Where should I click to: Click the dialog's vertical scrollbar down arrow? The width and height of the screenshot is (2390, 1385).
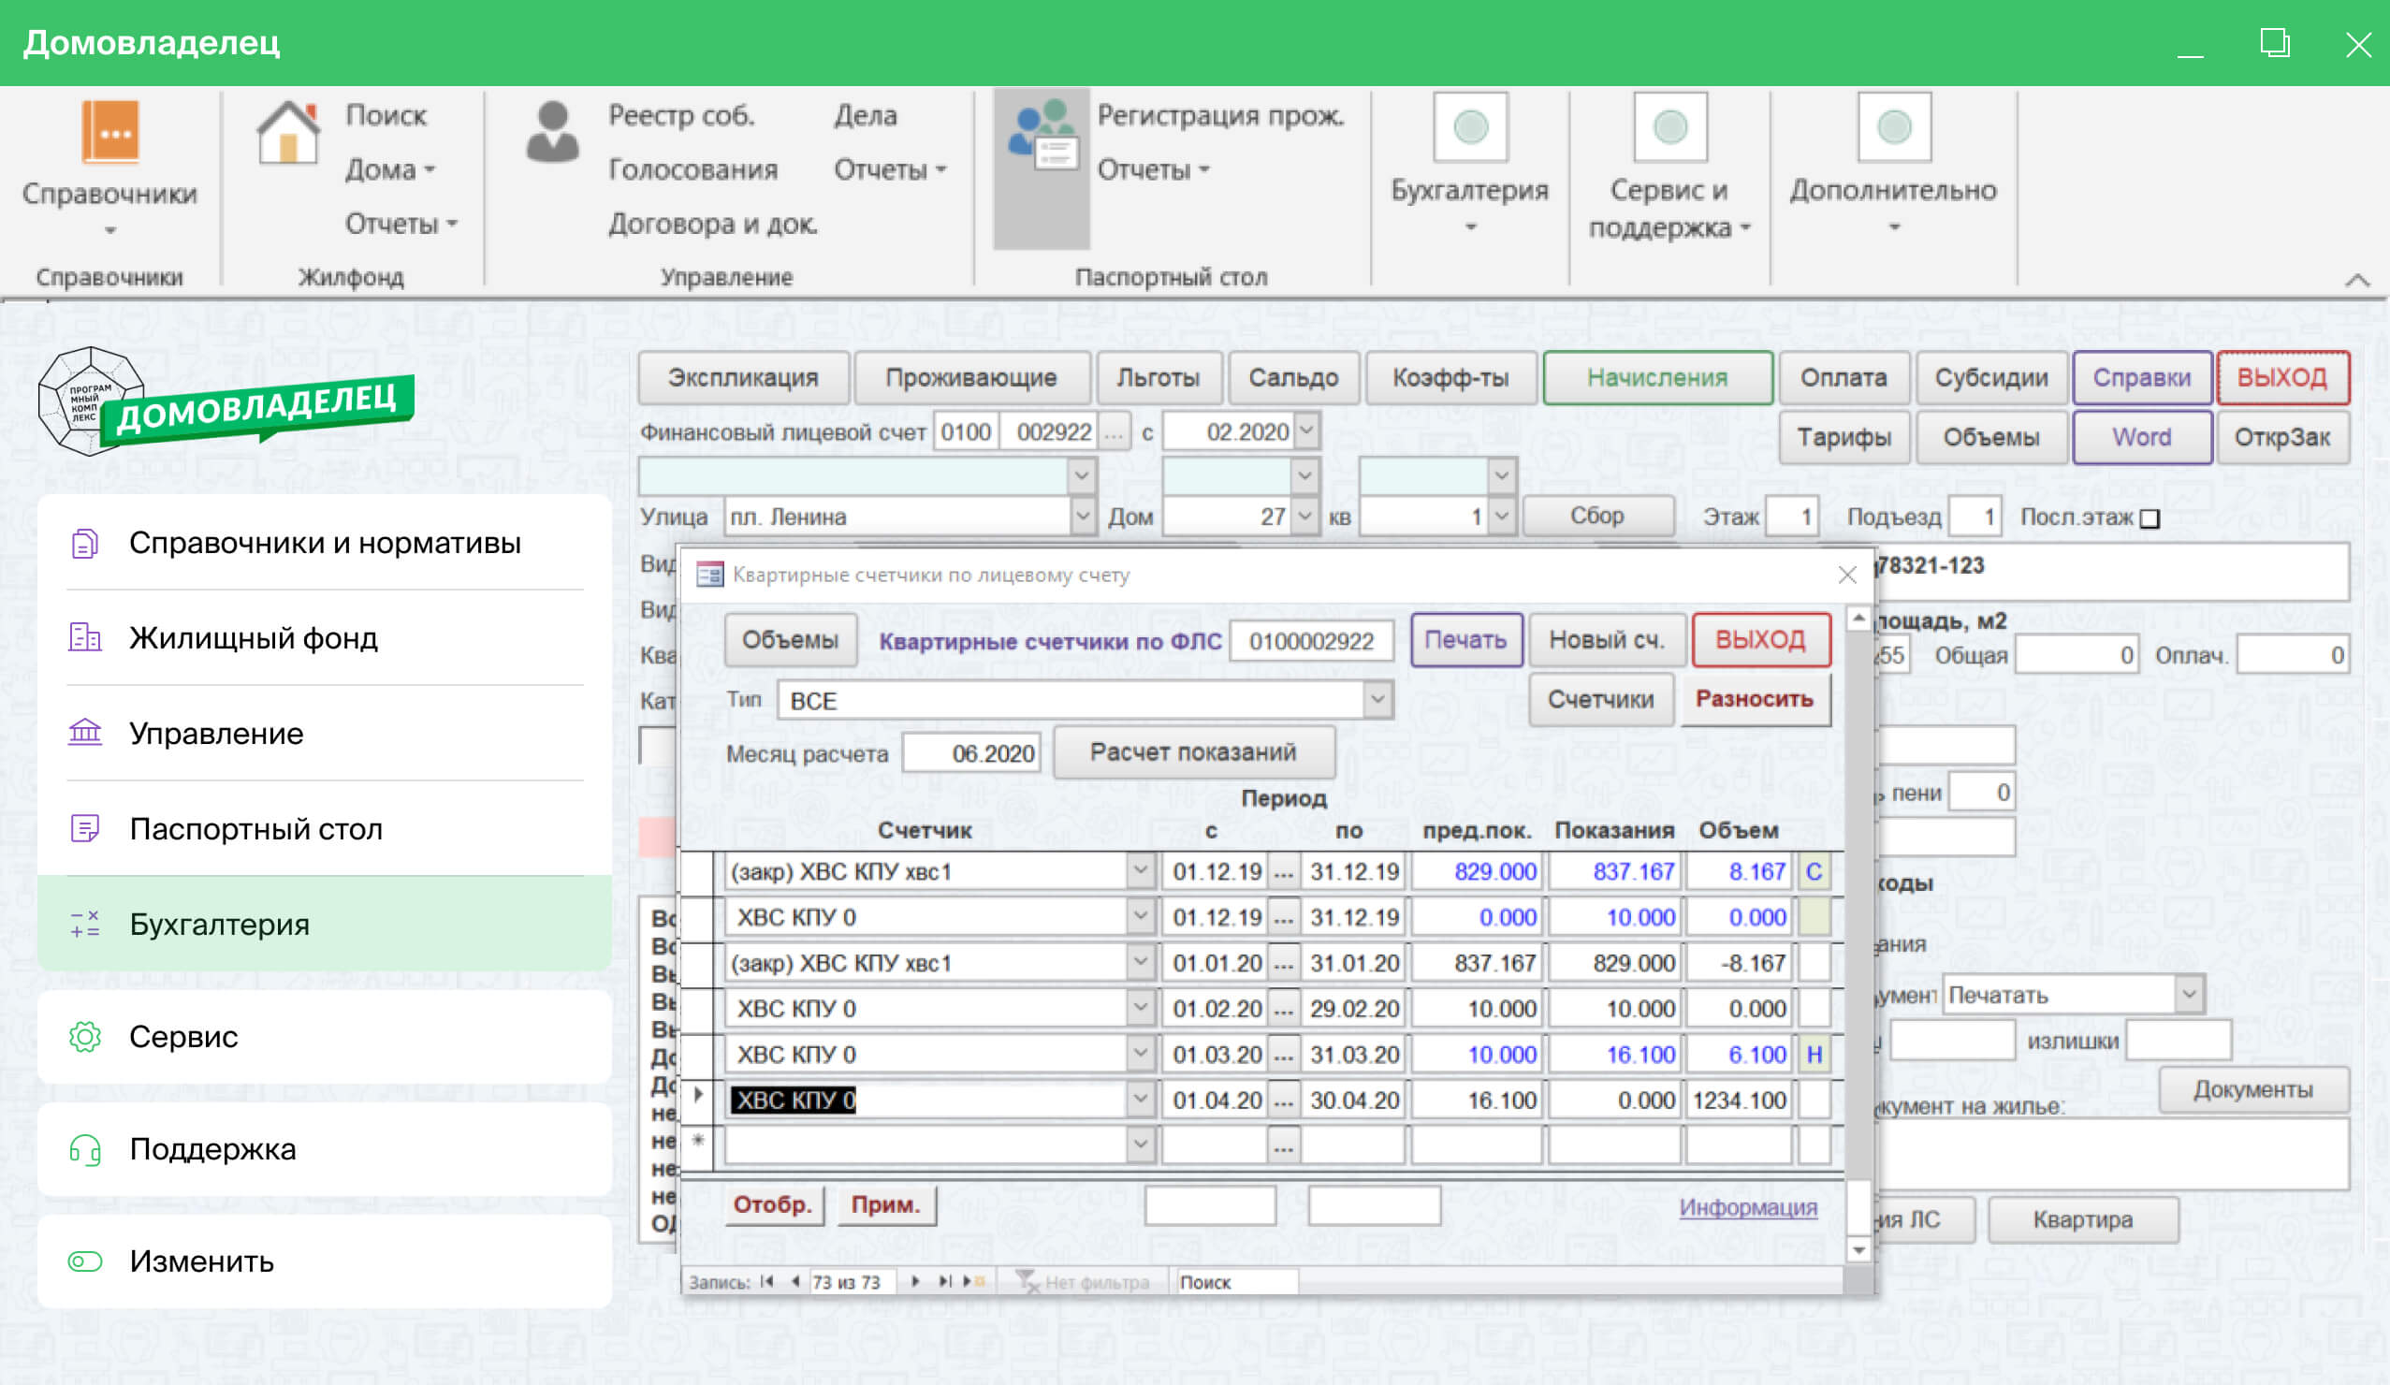(x=1858, y=1250)
